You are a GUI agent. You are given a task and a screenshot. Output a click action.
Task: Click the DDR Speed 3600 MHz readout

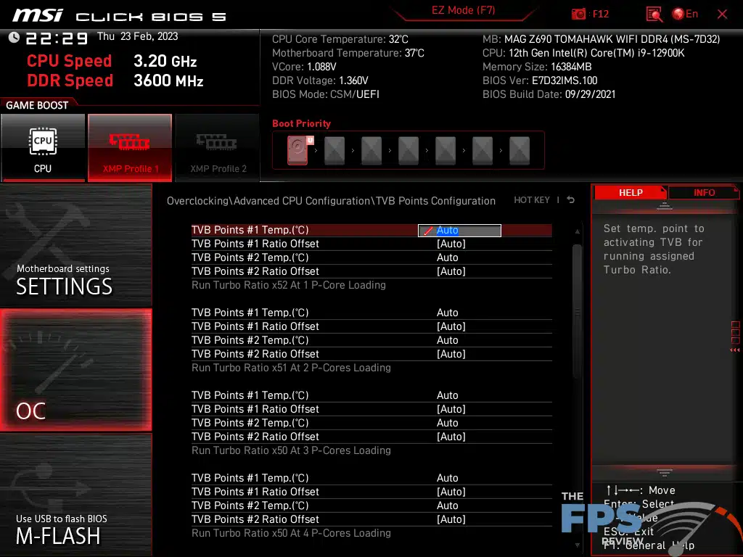point(115,81)
